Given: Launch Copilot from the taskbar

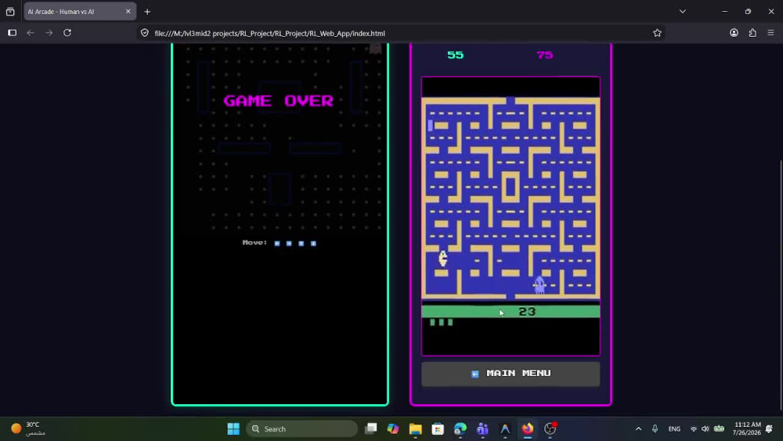Looking at the screenshot, I should (x=393, y=428).
